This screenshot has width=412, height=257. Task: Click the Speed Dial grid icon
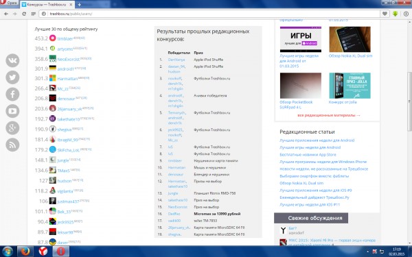click(x=33, y=14)
